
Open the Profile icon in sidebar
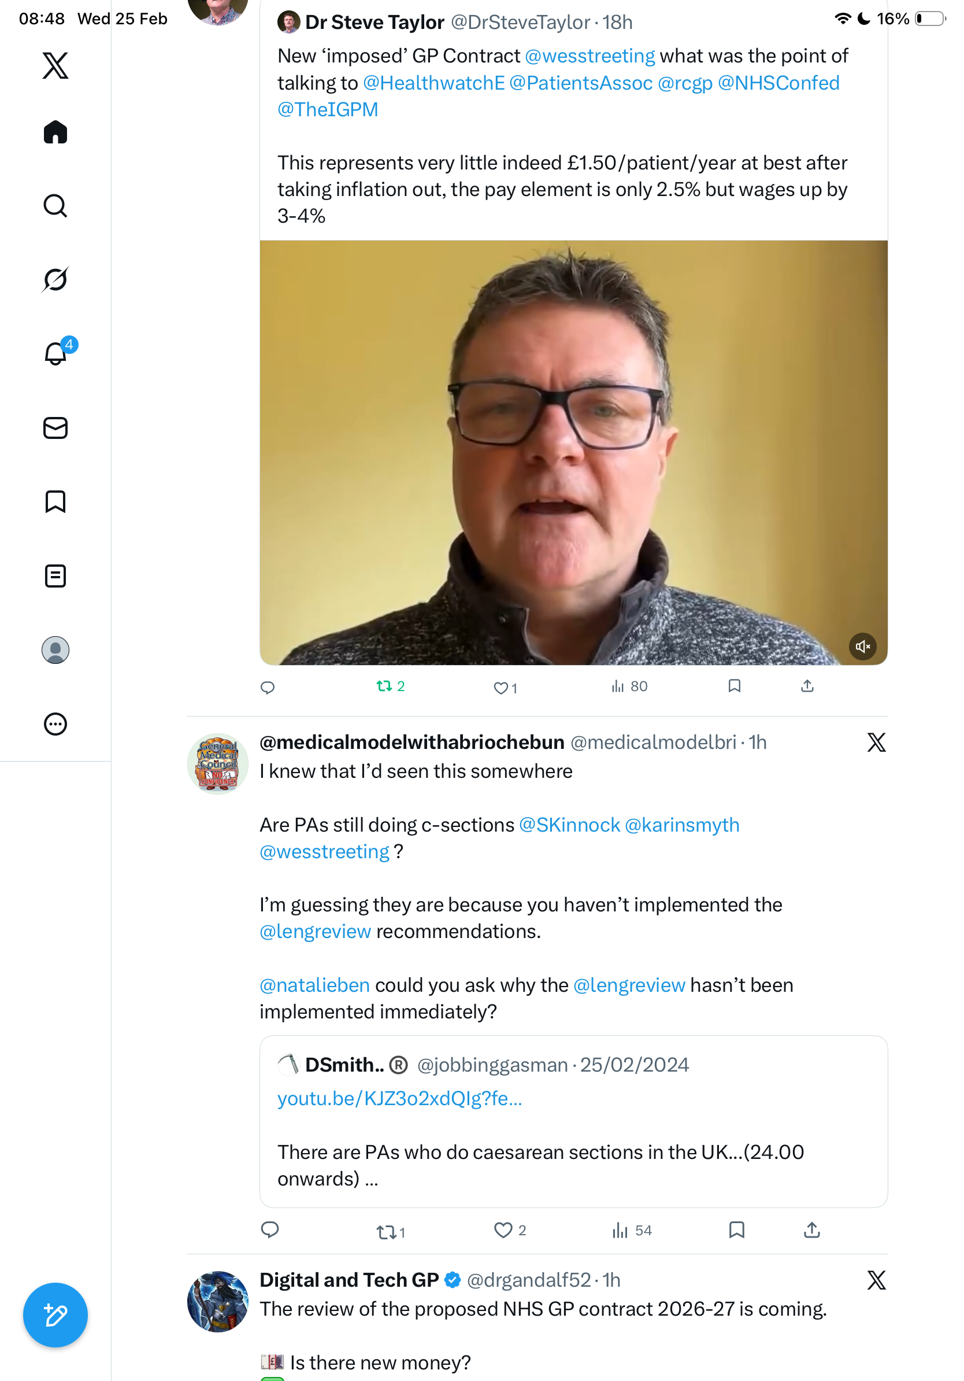pyautogui.click(x=55, y=650)
